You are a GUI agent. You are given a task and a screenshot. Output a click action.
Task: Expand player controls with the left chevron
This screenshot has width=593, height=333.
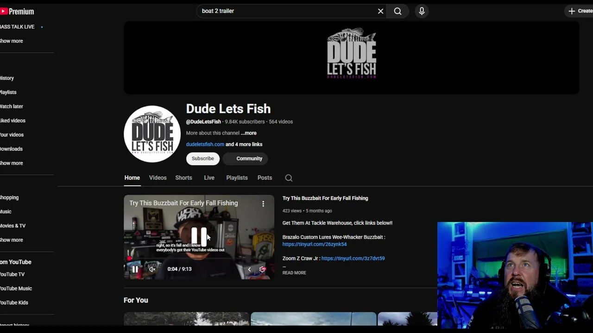click(x=249, y=269)
